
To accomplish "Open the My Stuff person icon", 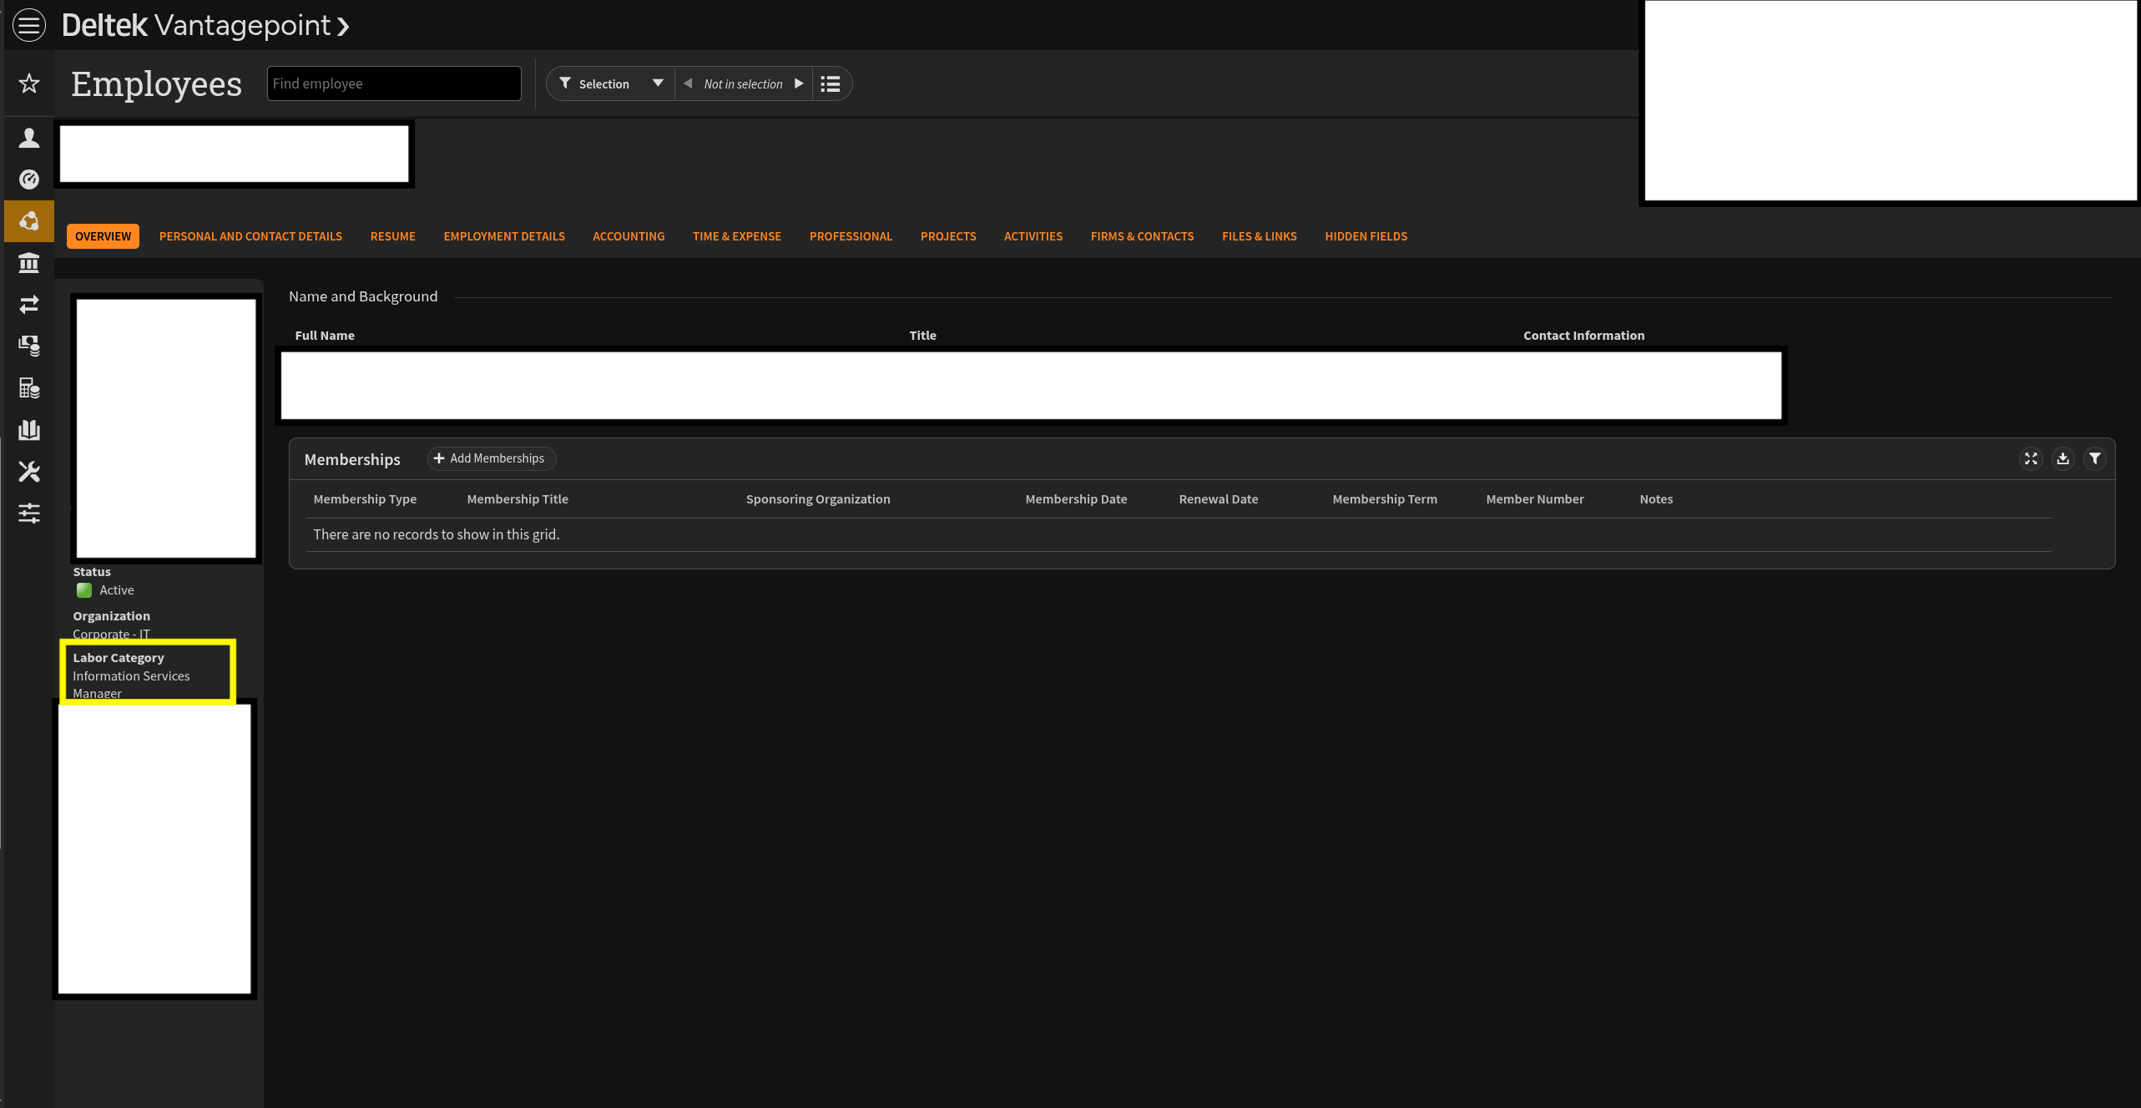I will pyautogui.click(x=29, y=138).
